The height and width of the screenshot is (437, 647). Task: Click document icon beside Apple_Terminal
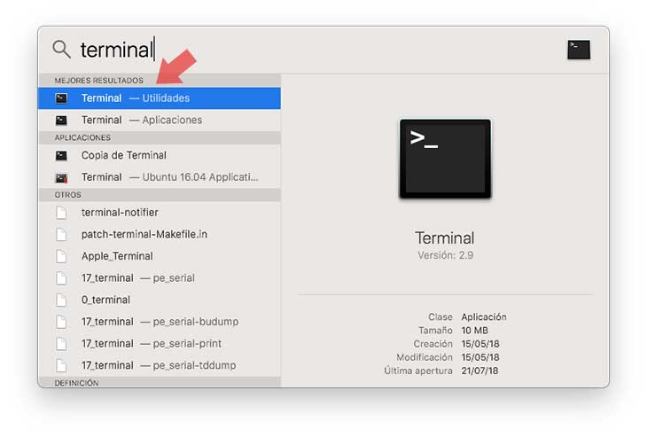click(61, 256)
